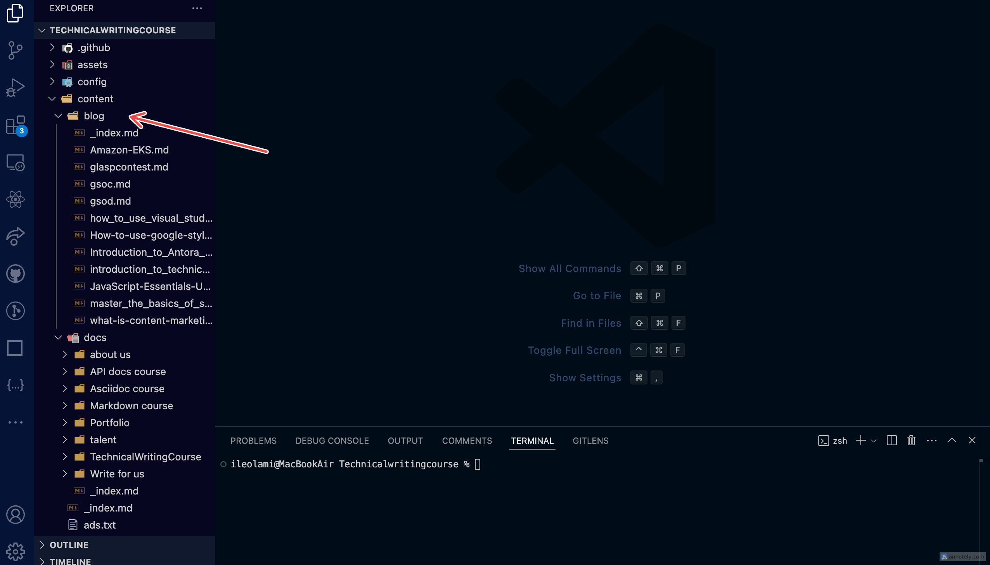Screen dimensions: 990x565
Task: Open the Run and Debug view
Action: 15,88
